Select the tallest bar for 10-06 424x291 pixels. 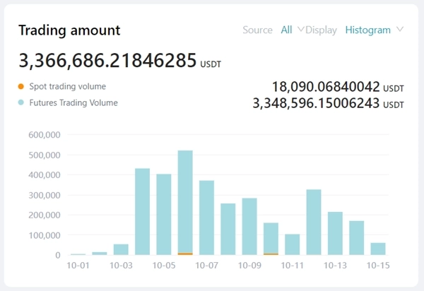click(185, 201)
